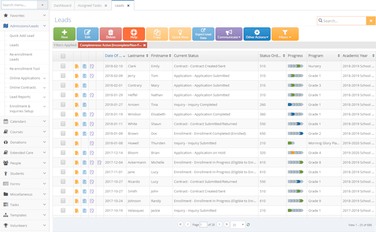Refresh the table via pagination refresh icon
The width and height of the screenshot is (376, 232).
point(248,224)
